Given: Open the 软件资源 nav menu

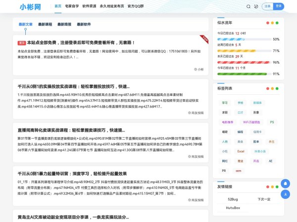Looking at the screenshot, I should tap(89, 6).
